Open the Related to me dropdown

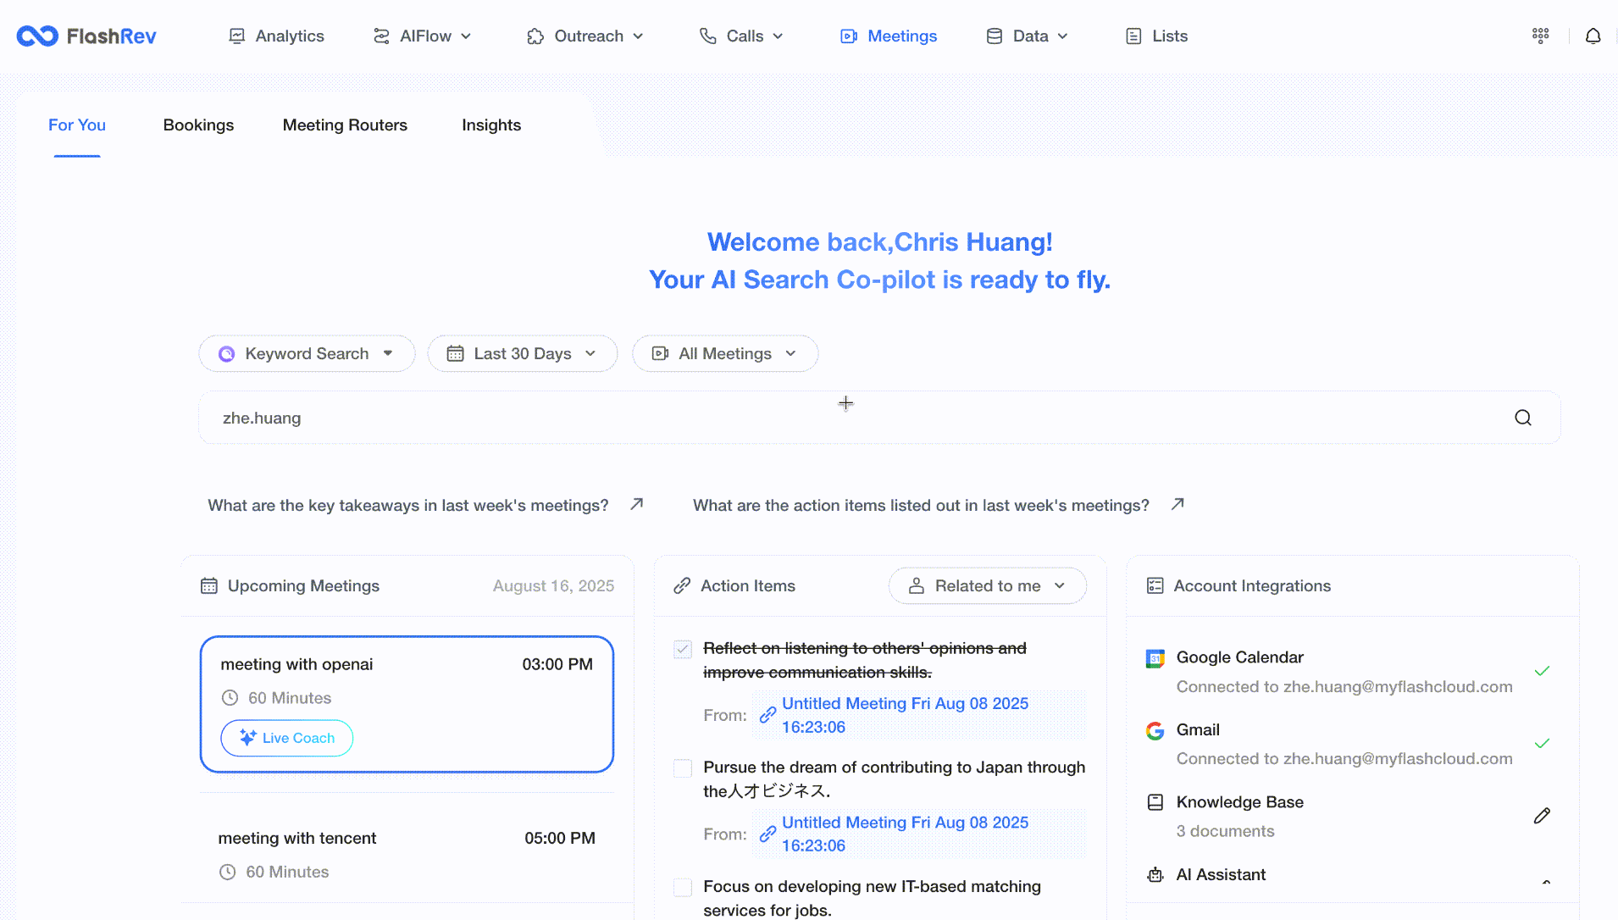pos(988,585)
